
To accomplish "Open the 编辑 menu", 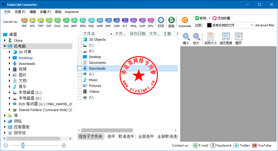I will coord(33,12).
